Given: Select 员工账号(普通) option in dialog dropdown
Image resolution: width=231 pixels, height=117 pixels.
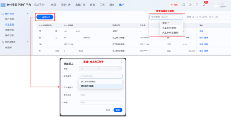Looking at the screenshot, I should pyautogui.click(x=100, y=86).
